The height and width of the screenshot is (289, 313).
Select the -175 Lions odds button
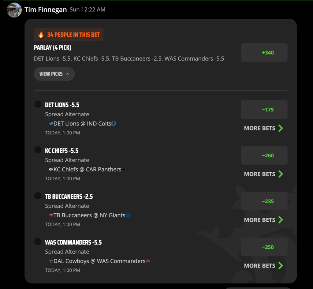click(x=264, y=110)
